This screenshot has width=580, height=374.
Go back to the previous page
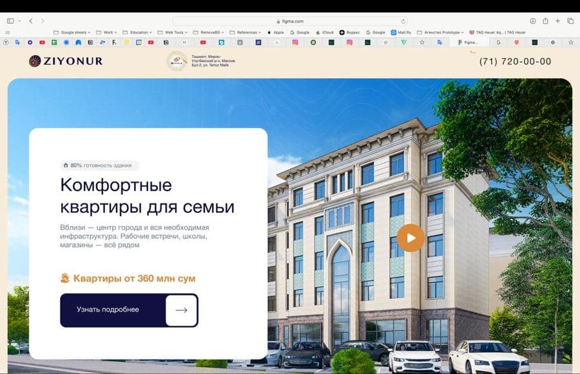tap(31, 21)
